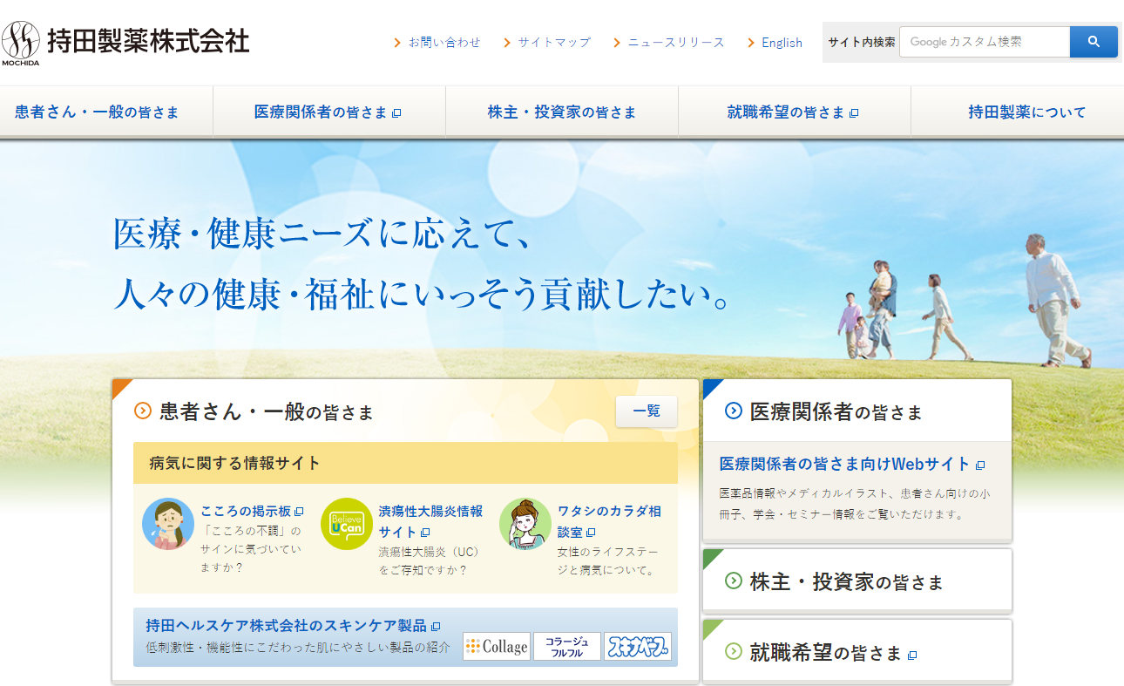This screenshot has height=686, width=1124.
Task: Click external-link icon after 潰瘍性大腸炎情報サイト
Action: click(425, 532)
